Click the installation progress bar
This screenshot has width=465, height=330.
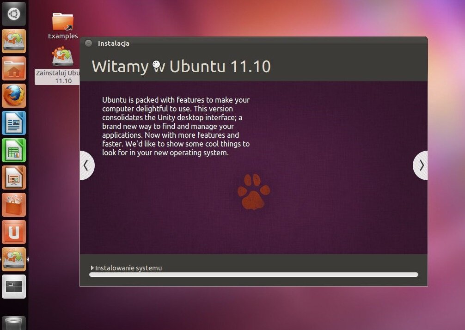[254, 275]
